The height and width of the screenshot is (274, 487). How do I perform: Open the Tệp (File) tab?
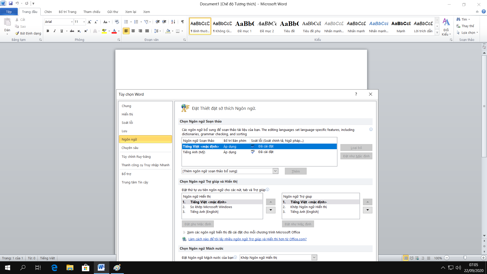click(9, 12)
